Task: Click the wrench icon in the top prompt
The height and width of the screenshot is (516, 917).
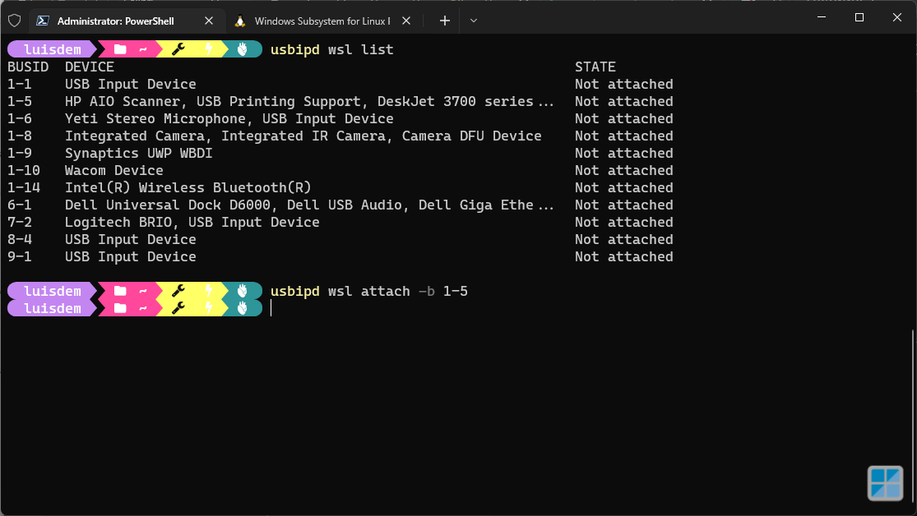Action: [x=178, y=49]
